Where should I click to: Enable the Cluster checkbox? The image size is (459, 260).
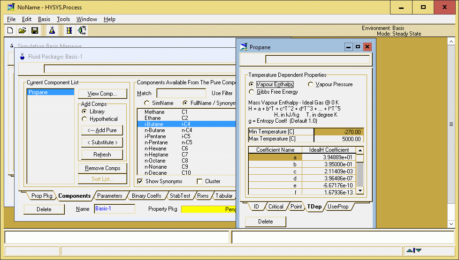point(199,181)
